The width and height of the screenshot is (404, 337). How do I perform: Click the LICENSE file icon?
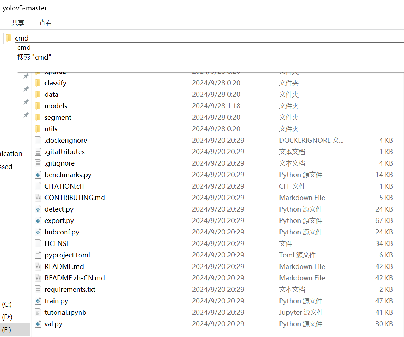pos(38,243)
